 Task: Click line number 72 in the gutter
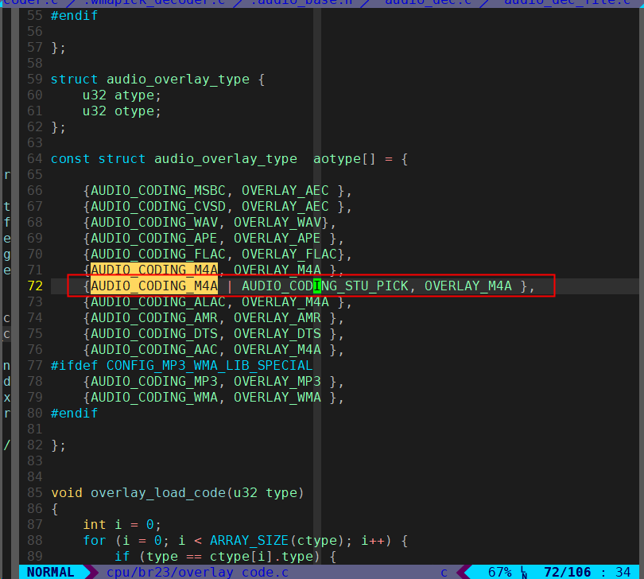(x=35, y=286)
